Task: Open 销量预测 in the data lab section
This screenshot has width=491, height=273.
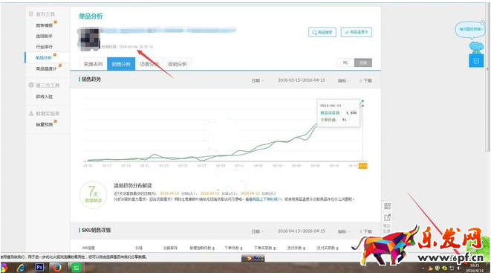Action: coord(44,124)
